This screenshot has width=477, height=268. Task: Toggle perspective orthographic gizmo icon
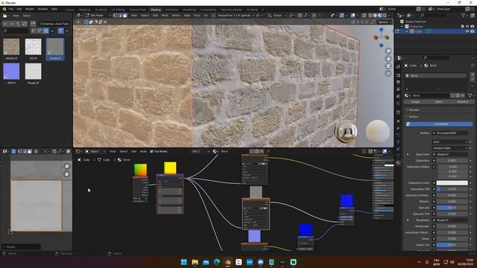coord(388,74)
